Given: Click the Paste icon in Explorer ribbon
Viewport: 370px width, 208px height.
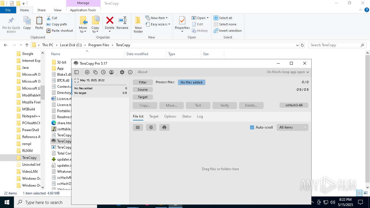Looking at the screenshot, I should coord(39,21).
